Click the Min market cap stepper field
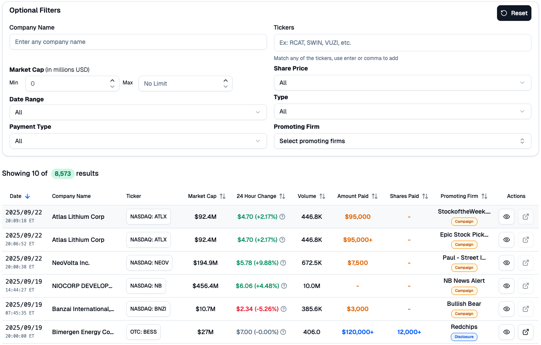Image resolution: width=541 pixels, height=345 pixels. tap(68, 84)
